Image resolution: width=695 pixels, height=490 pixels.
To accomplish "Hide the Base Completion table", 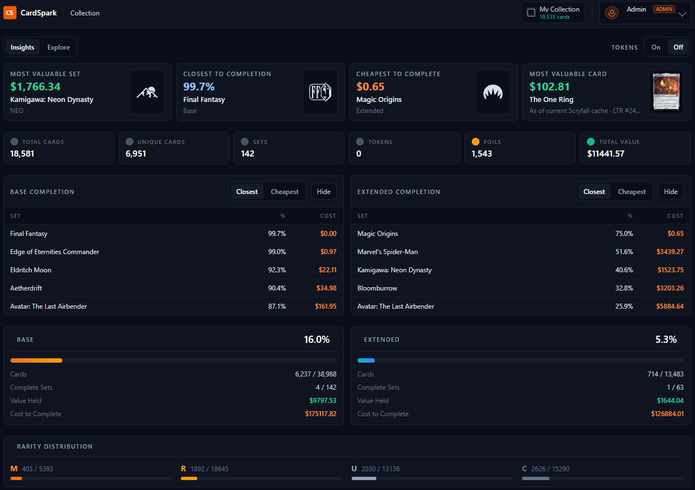I will click(x=324, y=192).
